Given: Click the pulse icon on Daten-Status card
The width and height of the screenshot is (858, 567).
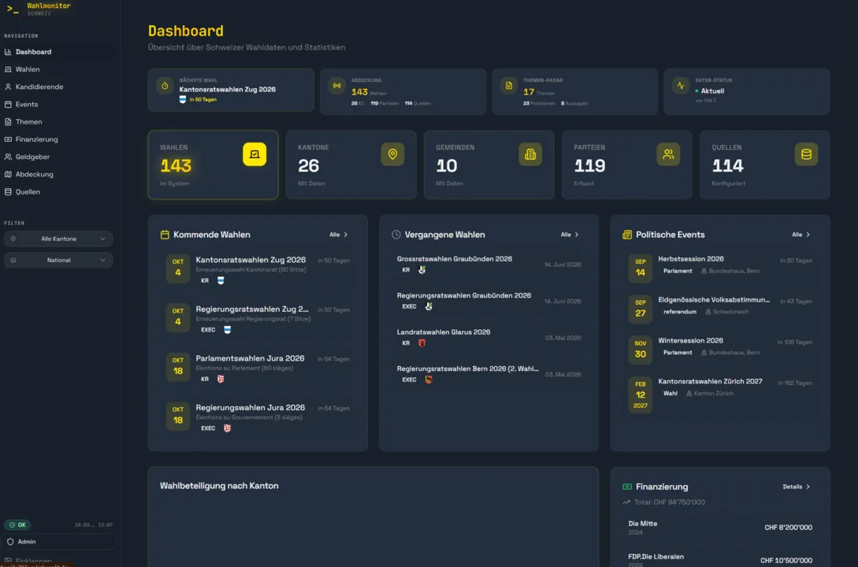Looking at the screenshot, I should pos(681,86).
